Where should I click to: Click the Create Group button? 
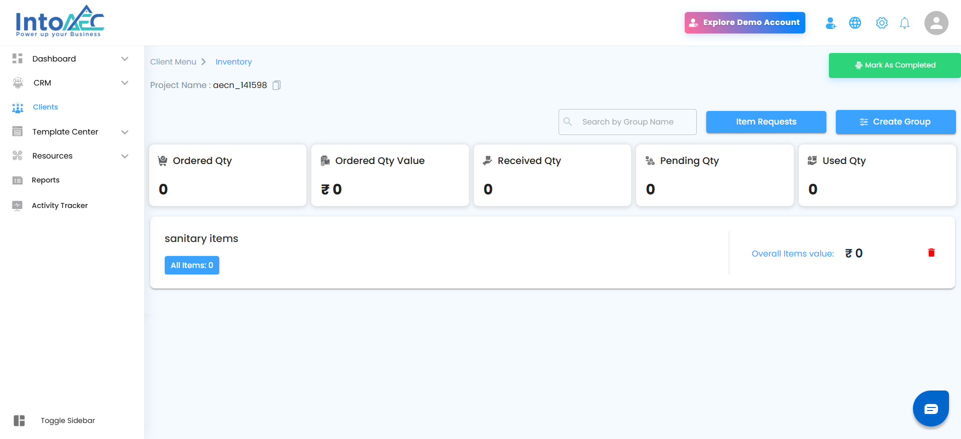895,122
